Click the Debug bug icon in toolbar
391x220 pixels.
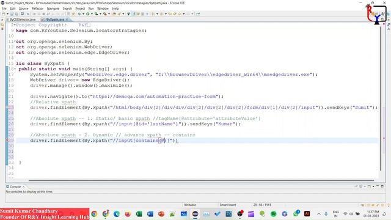(x=79, y=14)
